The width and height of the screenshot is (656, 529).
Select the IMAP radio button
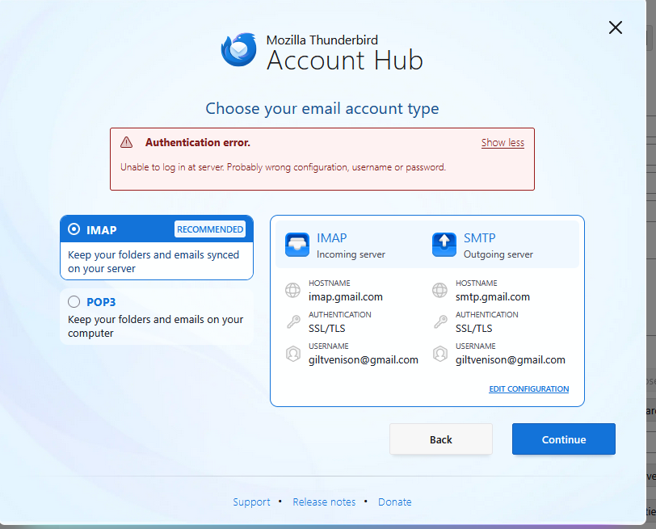(74, 229)
